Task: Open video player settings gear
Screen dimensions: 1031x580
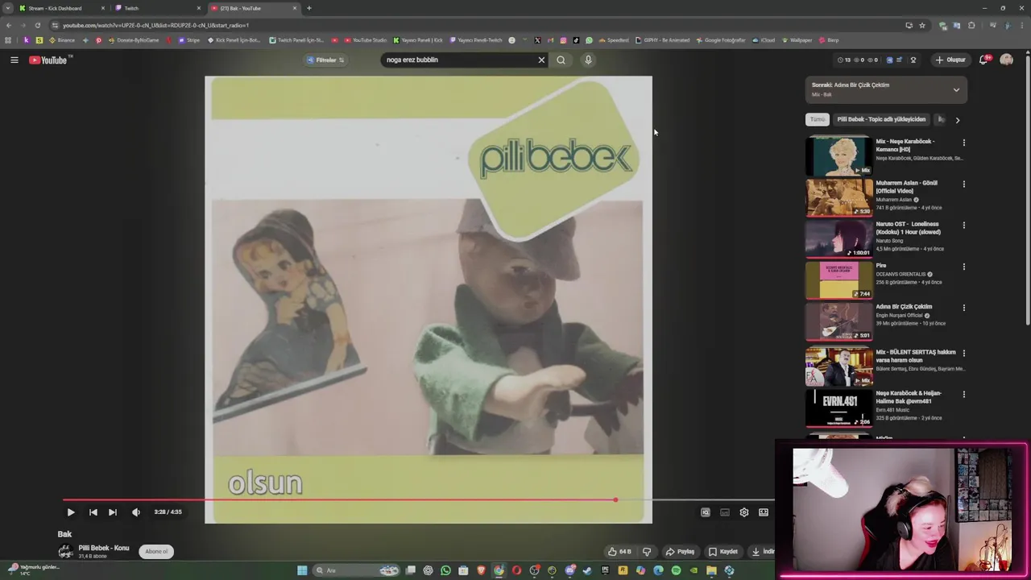Action: coord(744,512)
